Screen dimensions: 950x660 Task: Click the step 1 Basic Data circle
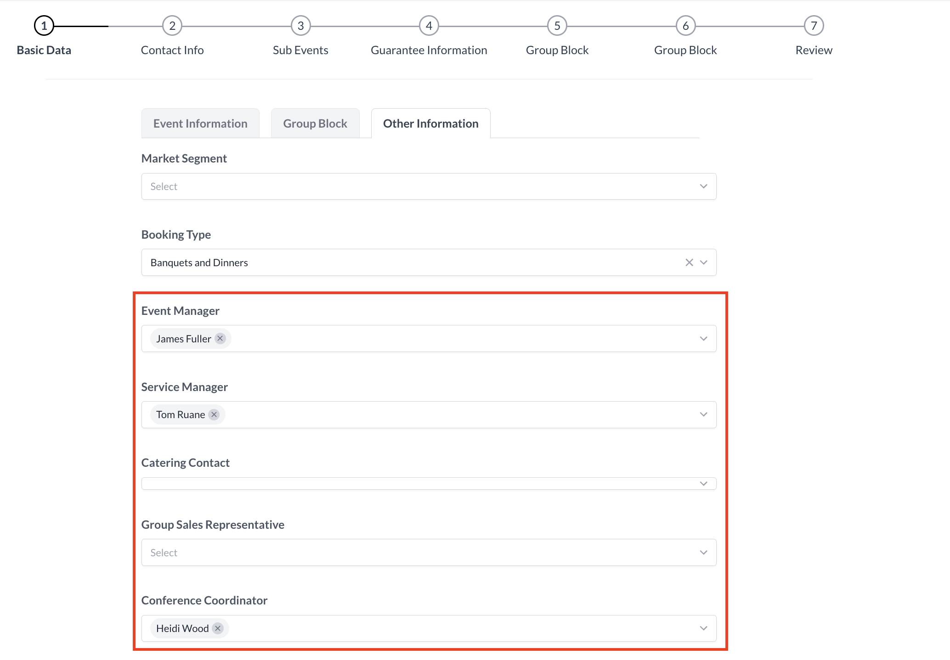coord(44,25)
